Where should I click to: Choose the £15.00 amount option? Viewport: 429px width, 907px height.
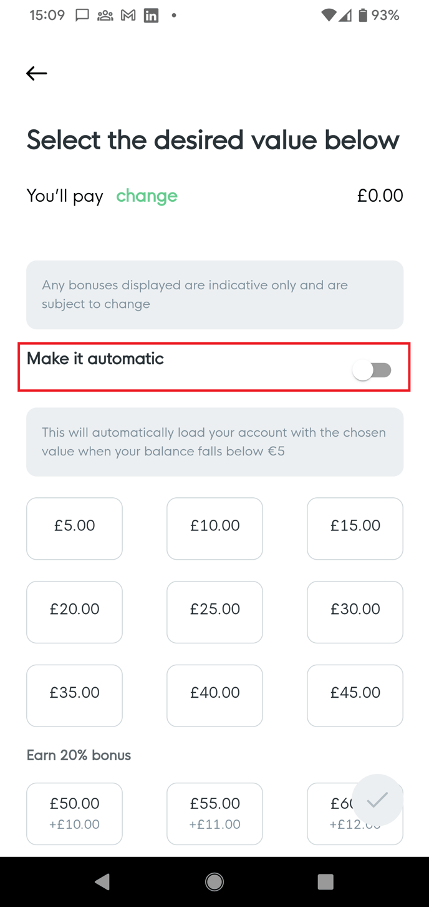tap(355, 528)
